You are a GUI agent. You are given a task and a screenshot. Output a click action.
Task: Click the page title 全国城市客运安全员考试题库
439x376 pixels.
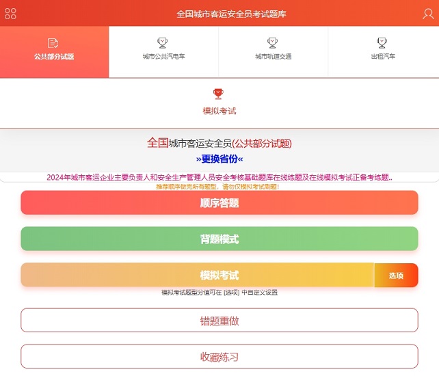click(231, 14)
